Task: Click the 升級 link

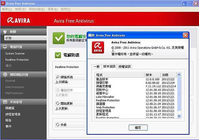Action: 63,125
